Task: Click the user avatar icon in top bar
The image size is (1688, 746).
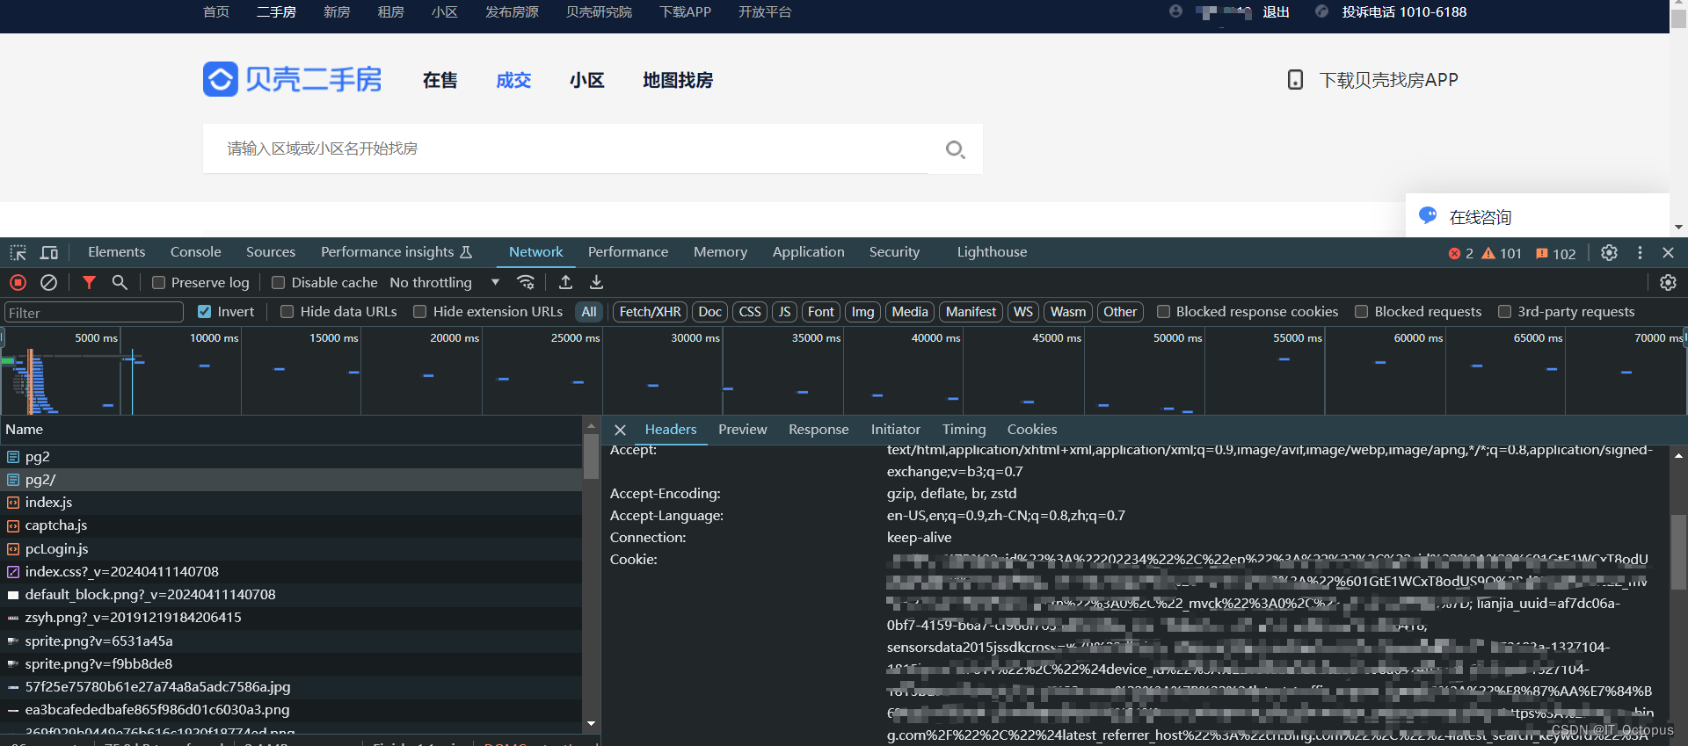Action: click(1175, 11)
